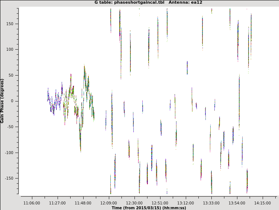The height and width of the screenshot is (210, 279).
Task: Click the 11:27:00 time tick label
Action: pyautogui.click(x=57, y=203)
